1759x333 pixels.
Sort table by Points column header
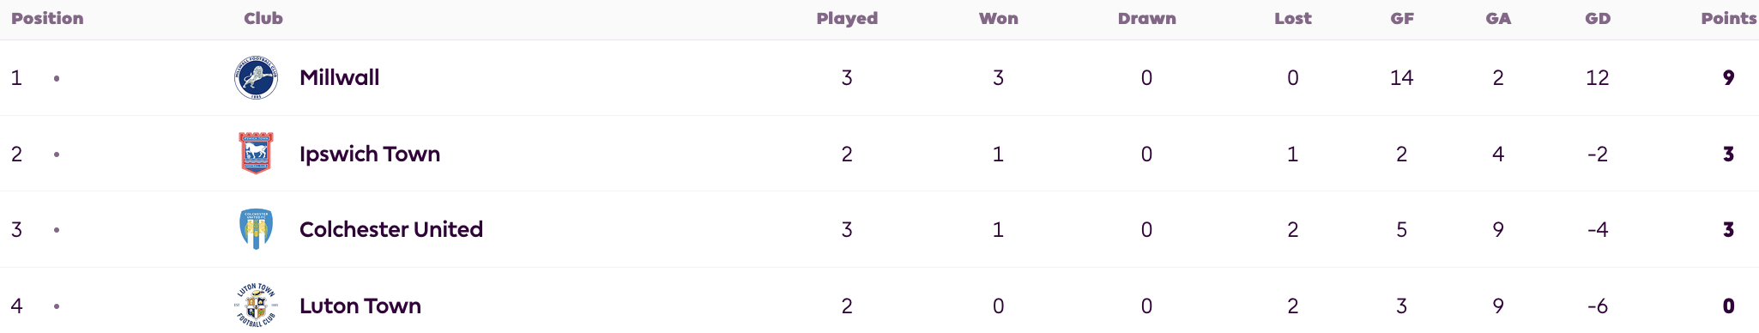coord(1729,18)
